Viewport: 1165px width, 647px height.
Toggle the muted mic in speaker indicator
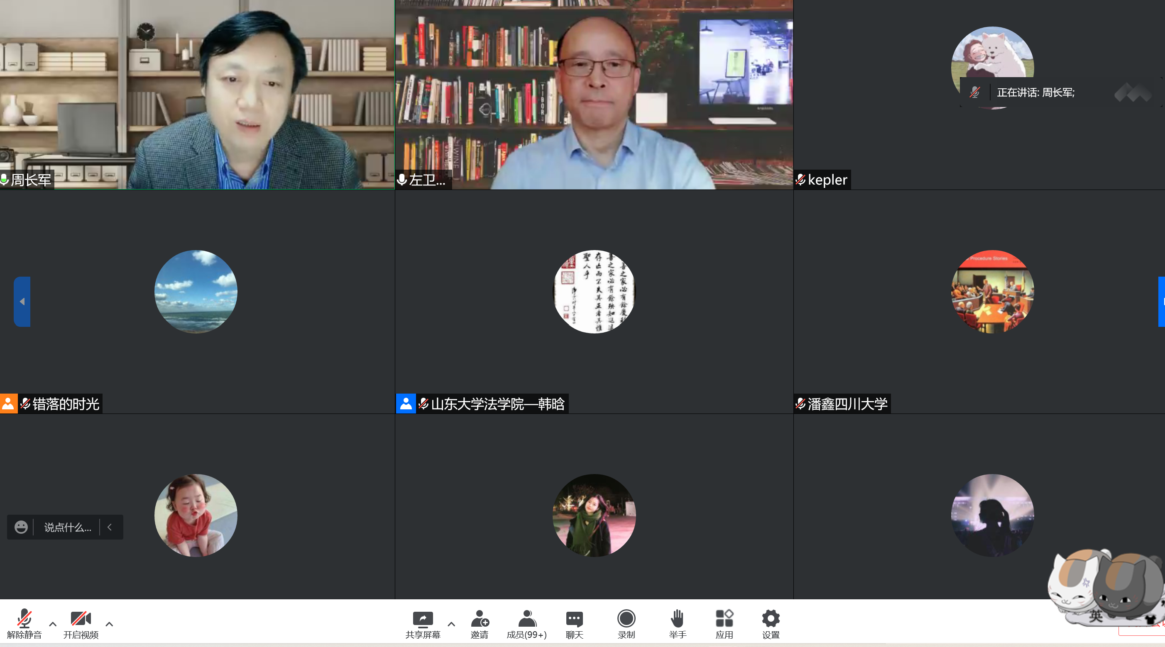click(x=974, y=92)
